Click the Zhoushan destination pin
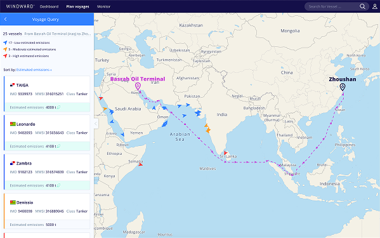 (343, 87)
